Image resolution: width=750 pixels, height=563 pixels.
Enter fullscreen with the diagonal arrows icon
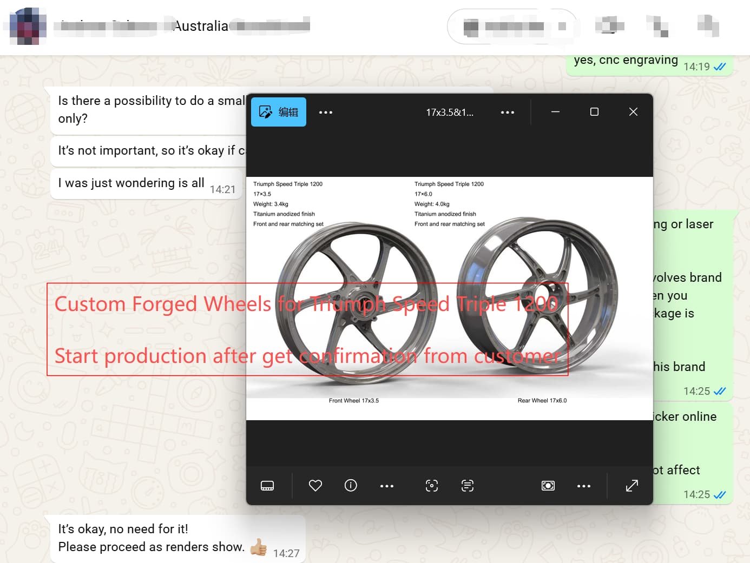pos(632,486)
